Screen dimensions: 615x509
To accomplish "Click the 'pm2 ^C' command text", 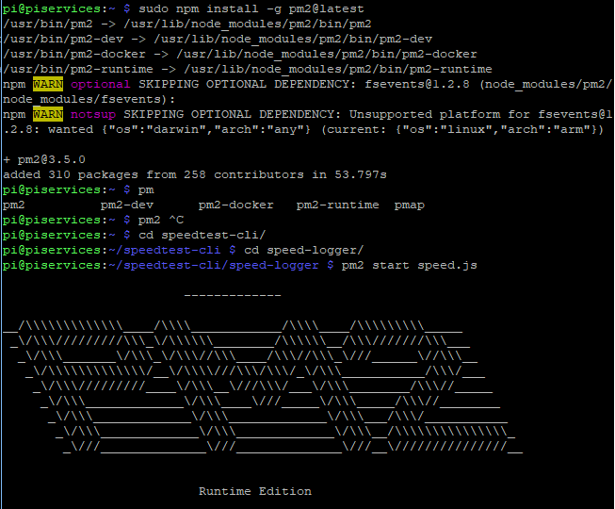I will (x=161, y=220).
